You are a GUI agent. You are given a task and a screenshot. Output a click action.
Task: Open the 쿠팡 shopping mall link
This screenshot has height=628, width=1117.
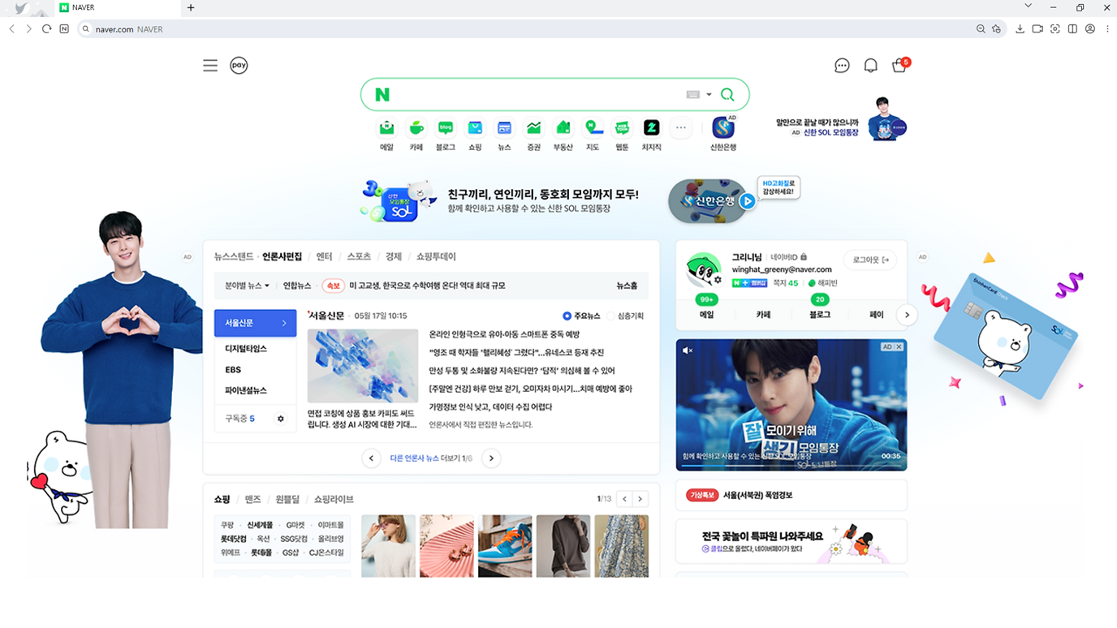(x=227, y=525)
